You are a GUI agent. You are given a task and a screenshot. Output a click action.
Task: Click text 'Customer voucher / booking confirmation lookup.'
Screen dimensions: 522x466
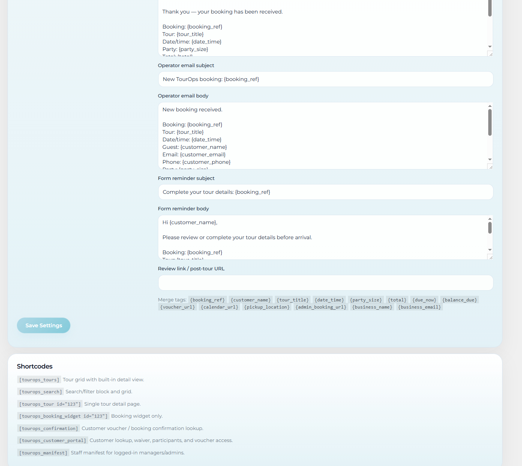142,428
